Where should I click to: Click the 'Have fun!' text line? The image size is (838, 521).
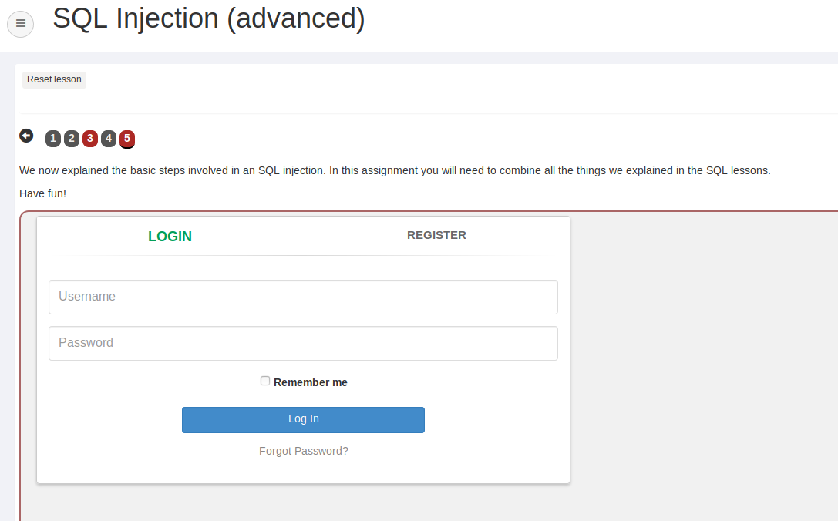pos(43,193)
